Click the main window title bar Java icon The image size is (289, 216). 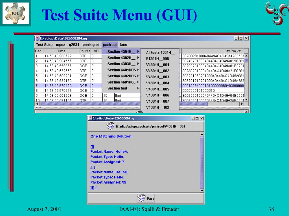pyautogui.click(x=38, y=38)
